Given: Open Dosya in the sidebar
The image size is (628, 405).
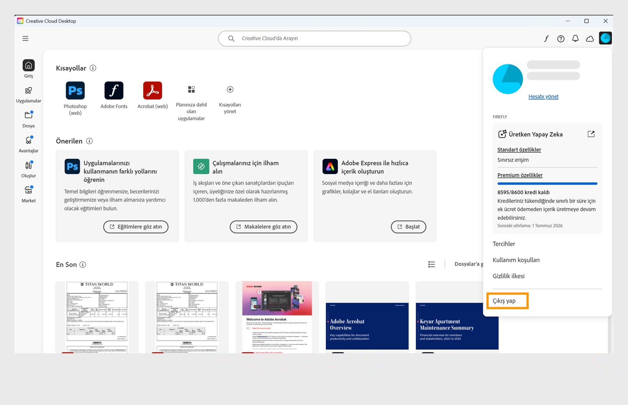Looking at the screenshot, I should [x=28, y=119].
